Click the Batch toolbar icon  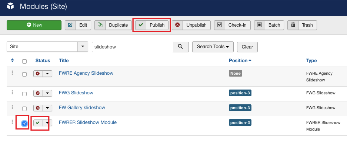[260, 25]
